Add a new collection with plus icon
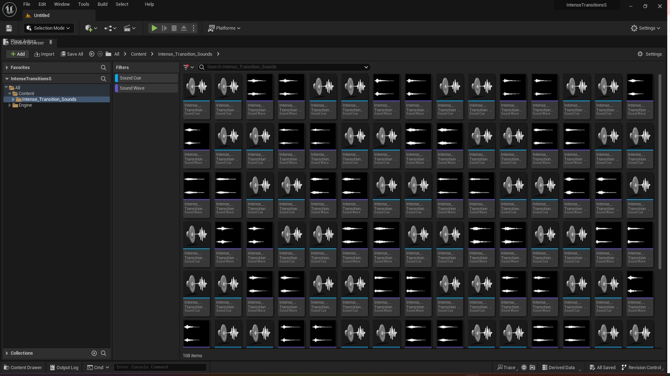 (94, 353)
